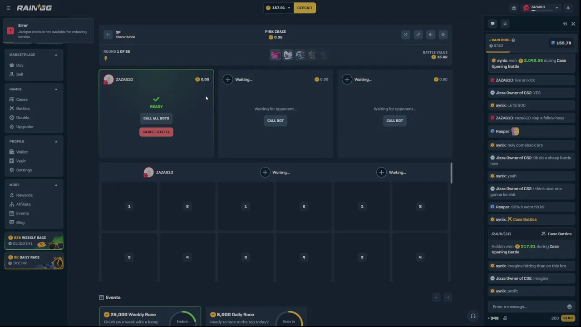Select the pink Pink Craze case thumbnail
581x327 pixels.
point(276,55)
